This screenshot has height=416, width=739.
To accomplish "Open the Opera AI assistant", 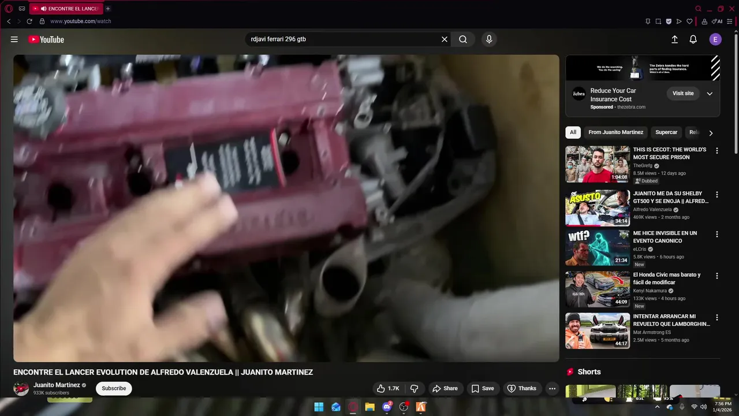I will (x=718, y=21).
